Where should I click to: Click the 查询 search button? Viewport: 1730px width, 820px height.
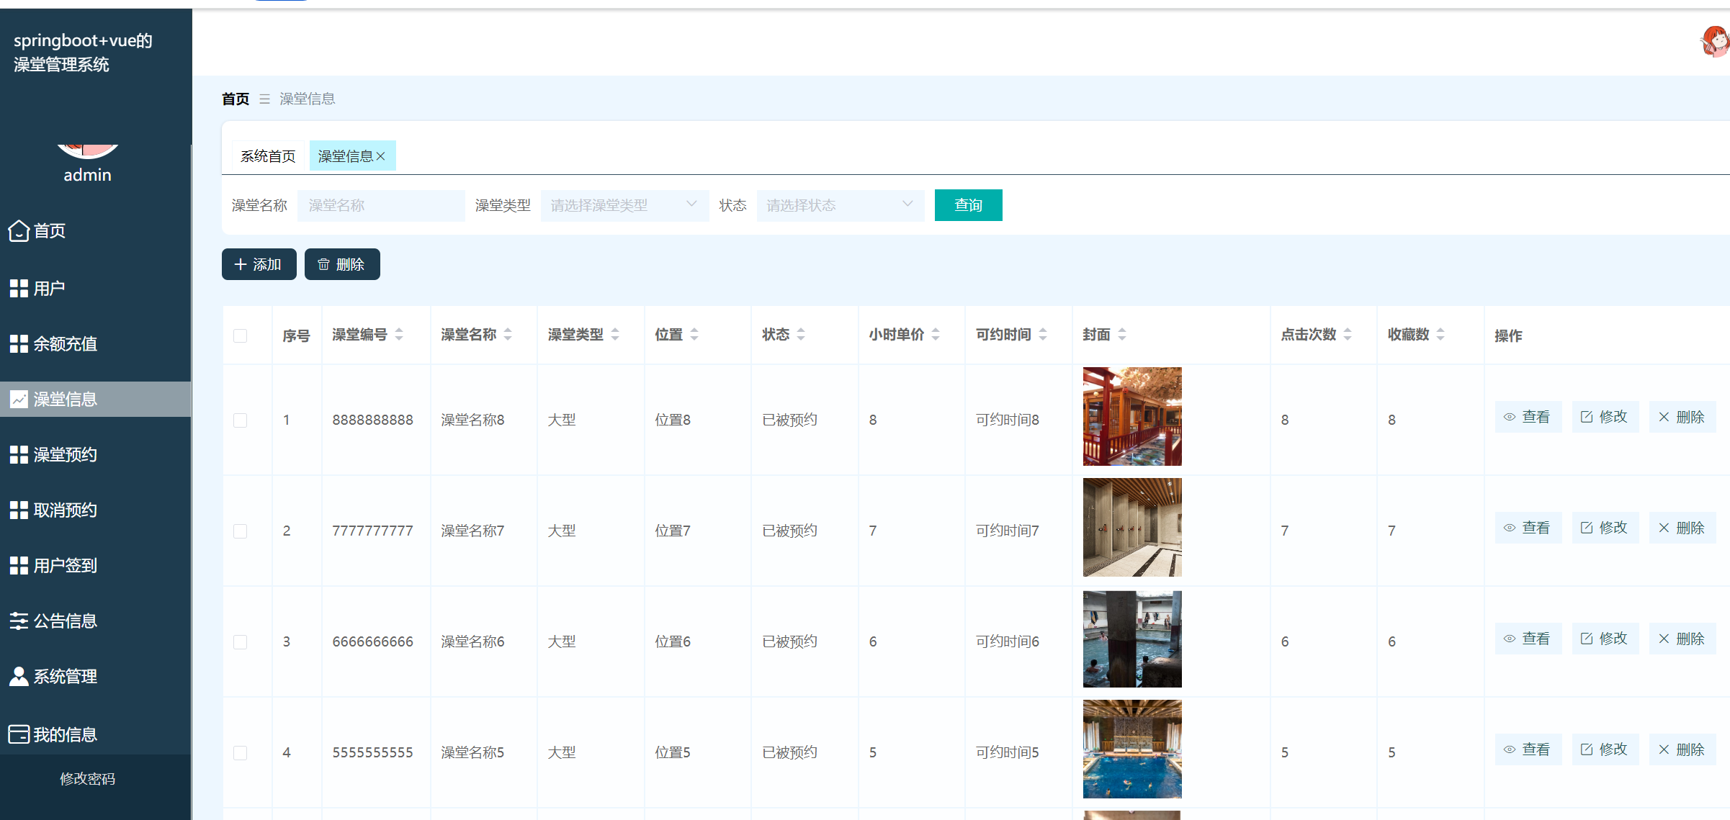pos(968,205)
